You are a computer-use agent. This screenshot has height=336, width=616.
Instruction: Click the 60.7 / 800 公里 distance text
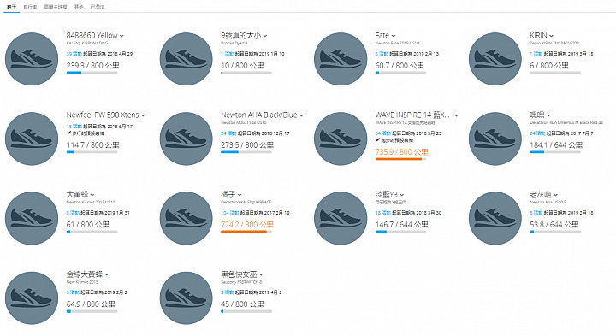point(400,66)
